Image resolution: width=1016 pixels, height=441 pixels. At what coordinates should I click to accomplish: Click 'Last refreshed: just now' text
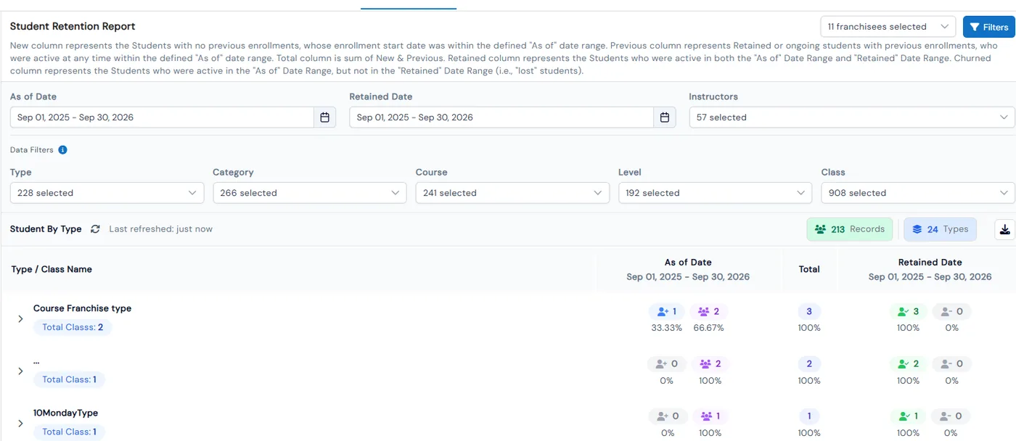tap(161, 229)
